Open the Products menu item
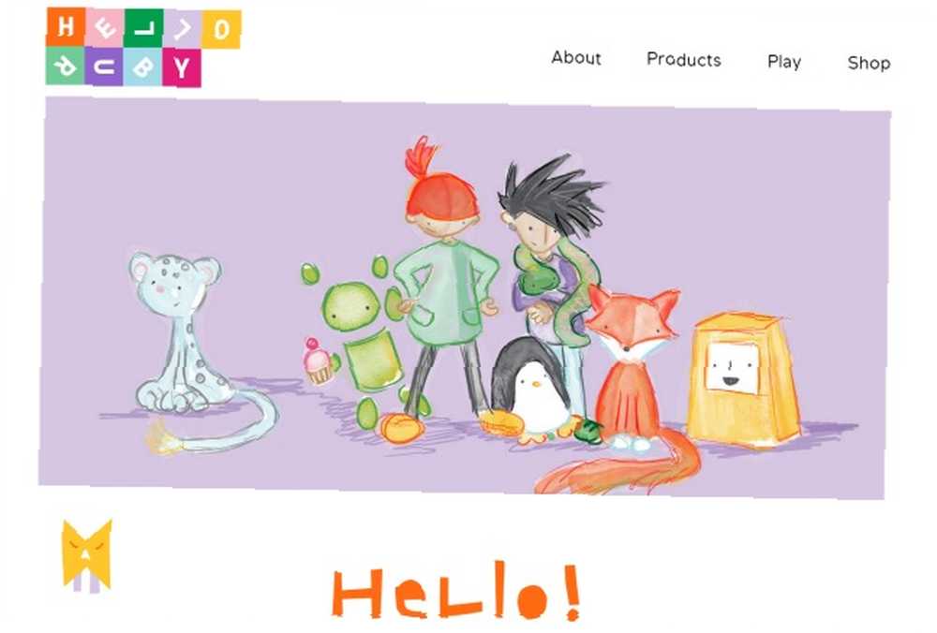The image size is (937, 633). [684, 60]
